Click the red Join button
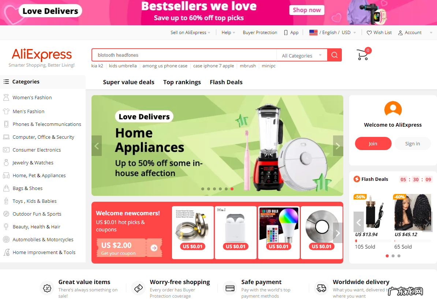 tap(373, 143)
